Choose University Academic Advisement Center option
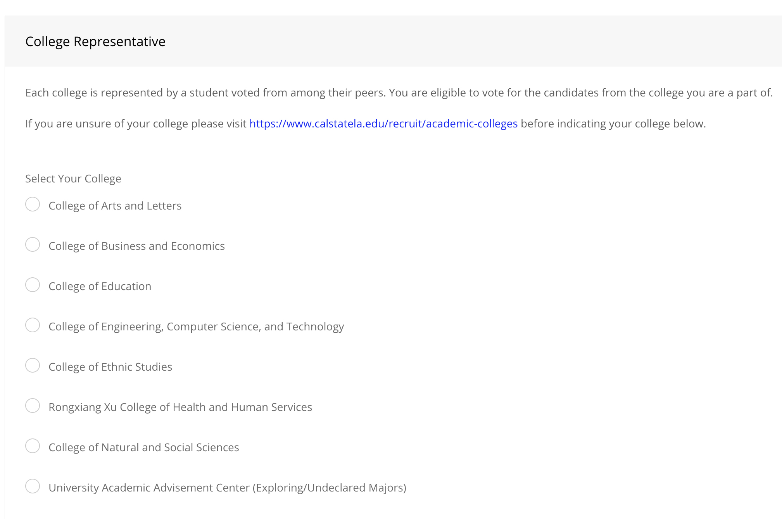This screenshot has width=782, height=519. 33,486
